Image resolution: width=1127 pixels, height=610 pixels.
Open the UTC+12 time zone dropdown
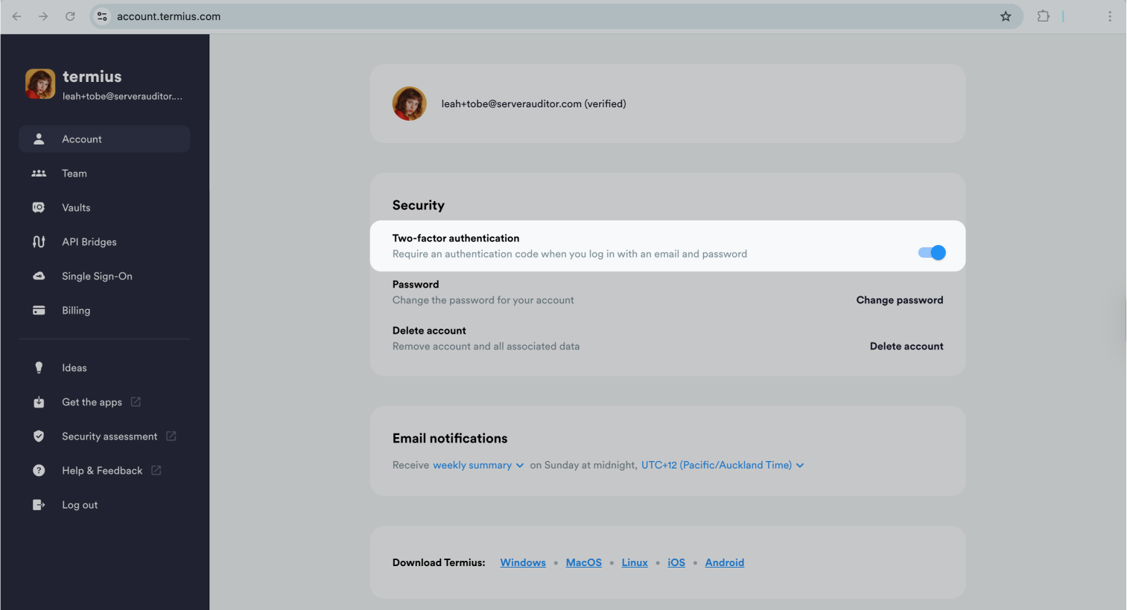[x=723, y=466]
